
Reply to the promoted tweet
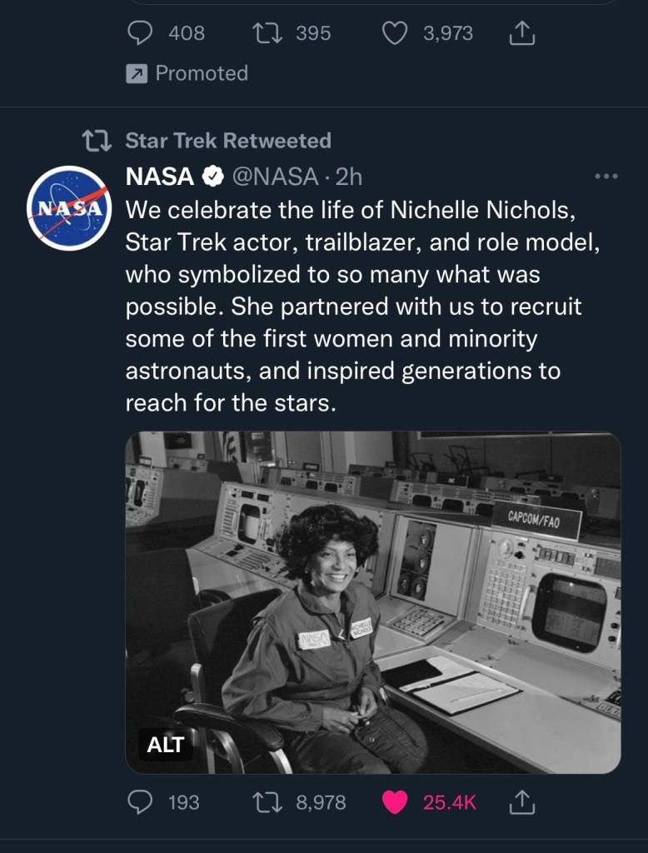click(x=140, y=33)
